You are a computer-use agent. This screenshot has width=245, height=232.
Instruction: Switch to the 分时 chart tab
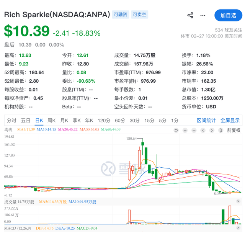coord(11,120)
